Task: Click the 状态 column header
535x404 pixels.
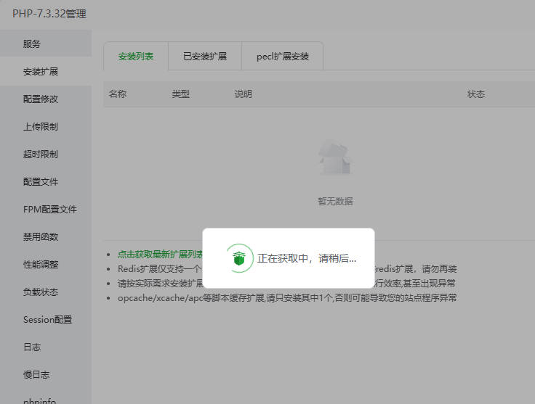Action: tap(476, 94)
